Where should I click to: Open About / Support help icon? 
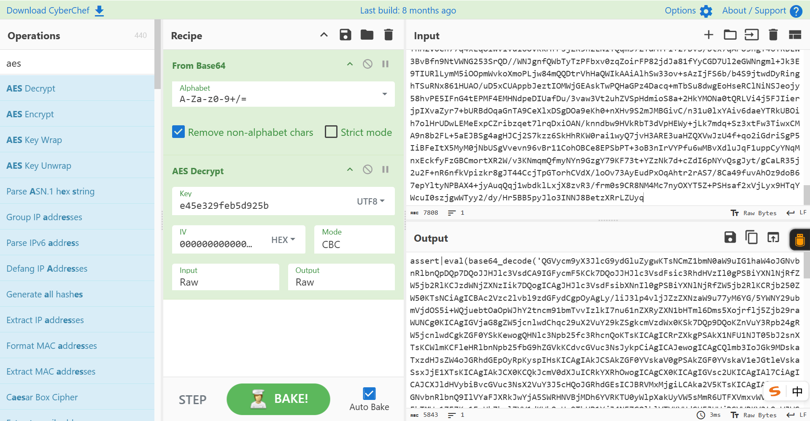[x=796, y=11]
